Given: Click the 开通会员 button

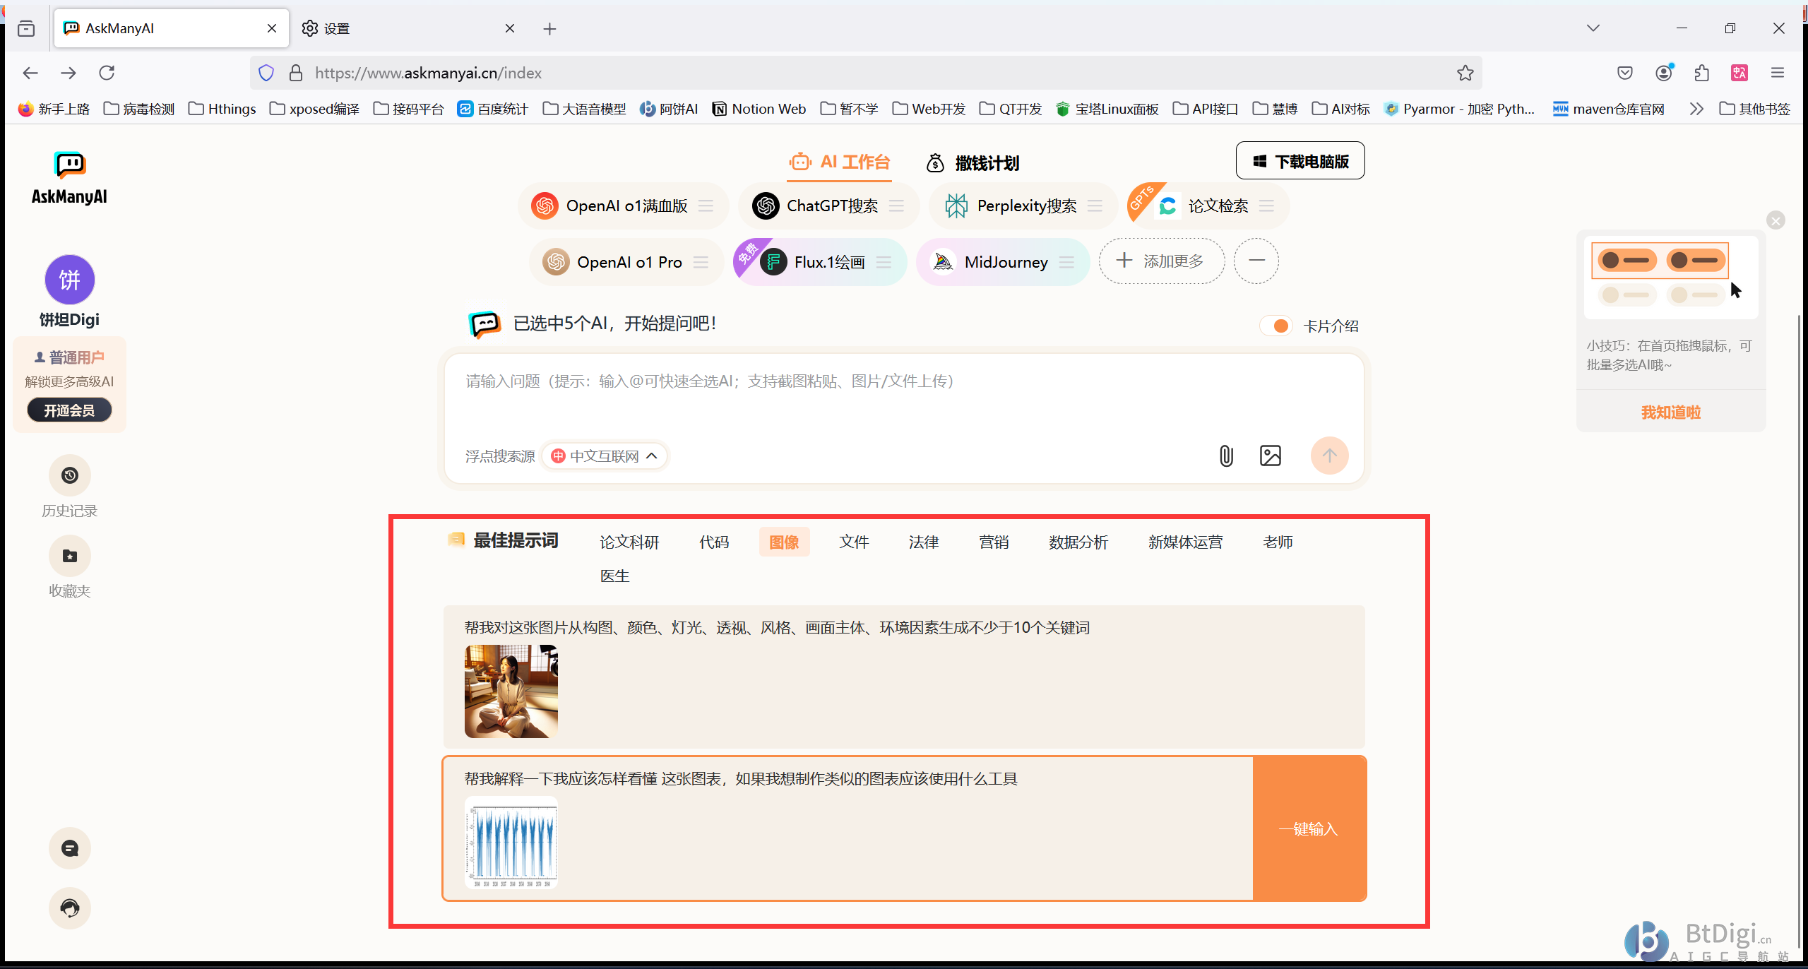Looking at the screenshot, I should pyautogui.click(x=69, y=410).
